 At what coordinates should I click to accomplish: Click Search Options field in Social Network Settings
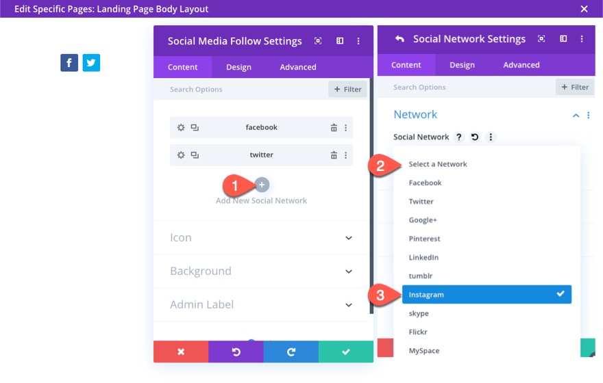click(466, 88)
